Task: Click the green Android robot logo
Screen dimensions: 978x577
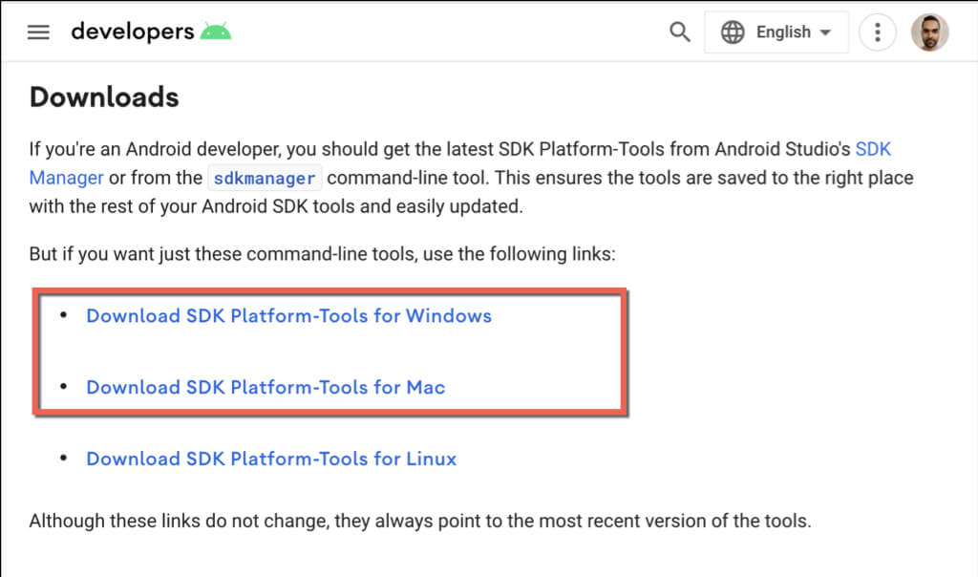Action: (216, 32)
